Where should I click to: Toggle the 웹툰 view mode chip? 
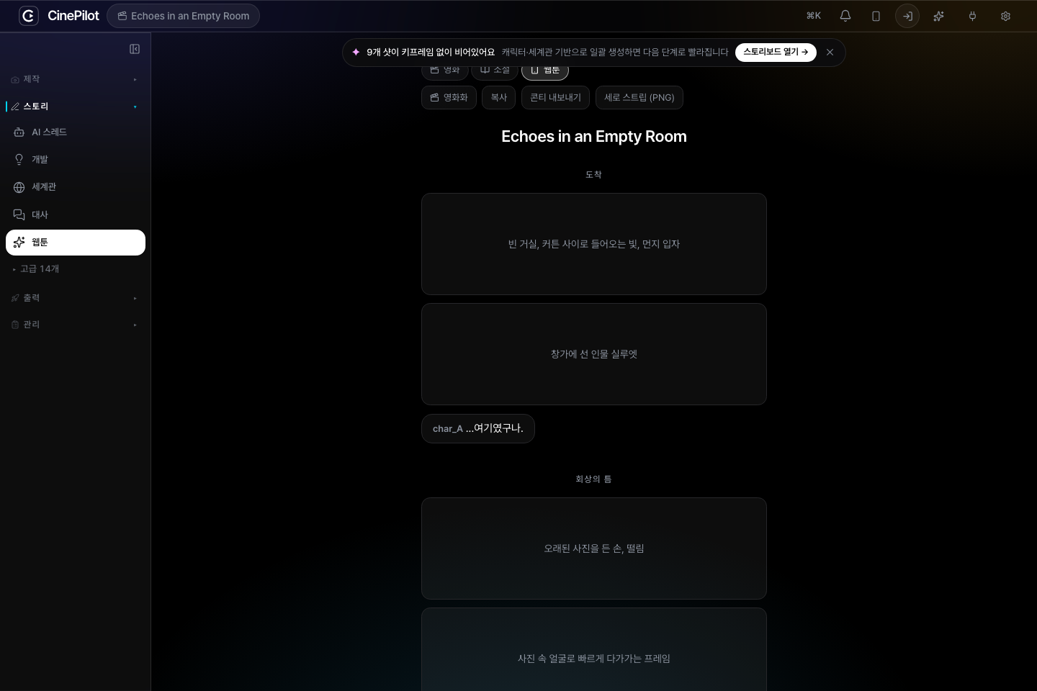coord(545,71)
